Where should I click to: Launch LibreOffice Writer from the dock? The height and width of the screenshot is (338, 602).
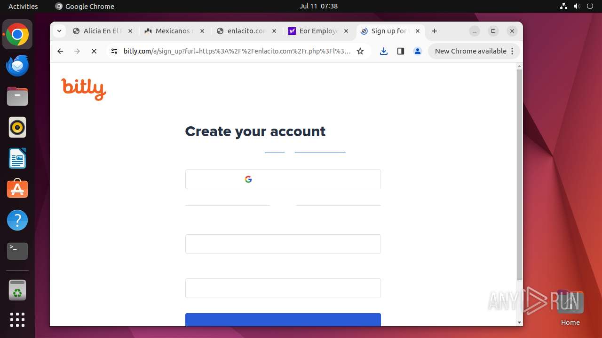pos(17,158)
